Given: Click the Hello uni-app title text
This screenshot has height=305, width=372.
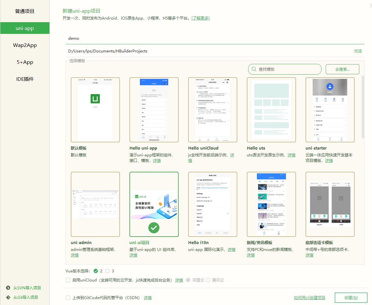Looking at the screenshot, I should [x=143, y=148].
